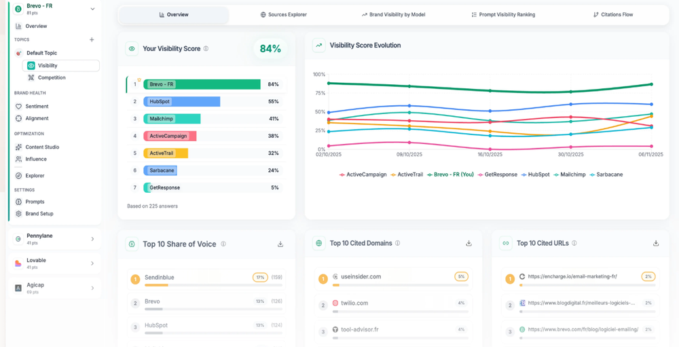Click Top 10 Cited Domains info icon
679x347 pixels.
[397, 243]
